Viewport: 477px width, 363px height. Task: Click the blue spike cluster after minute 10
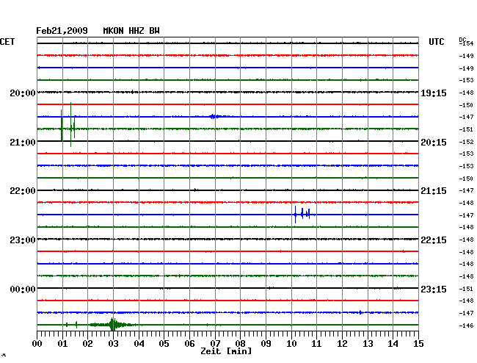coord(302,215)
